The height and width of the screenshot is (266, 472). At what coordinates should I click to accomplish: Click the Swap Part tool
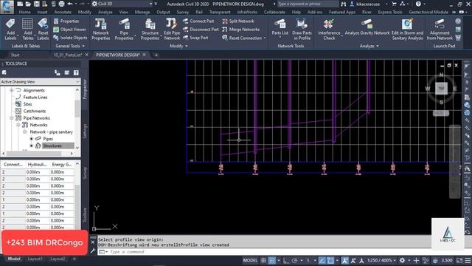click(x=195, y=38)
